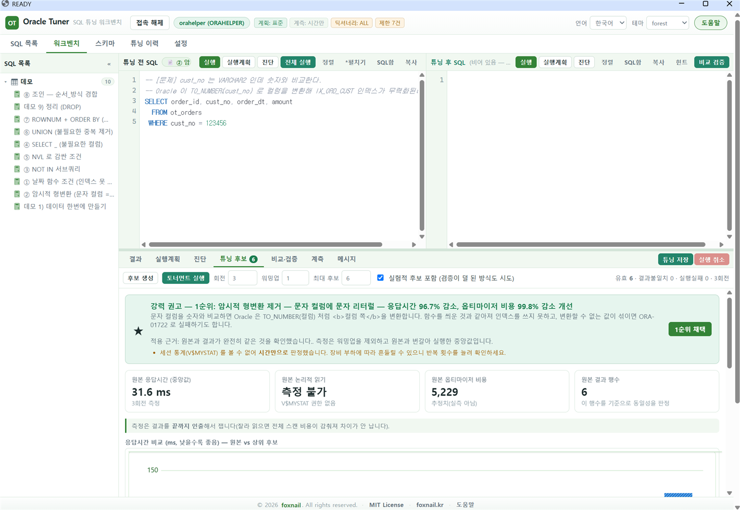Switch to SQL 목록 top tab
This screenshot has width=740, height=510.
click(x=24, y=44)
